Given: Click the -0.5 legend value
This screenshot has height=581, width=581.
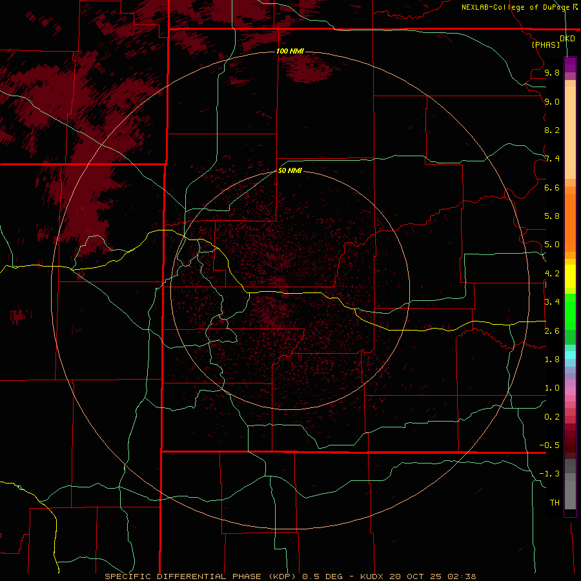Looking at the screenshot, I should 549,445.
